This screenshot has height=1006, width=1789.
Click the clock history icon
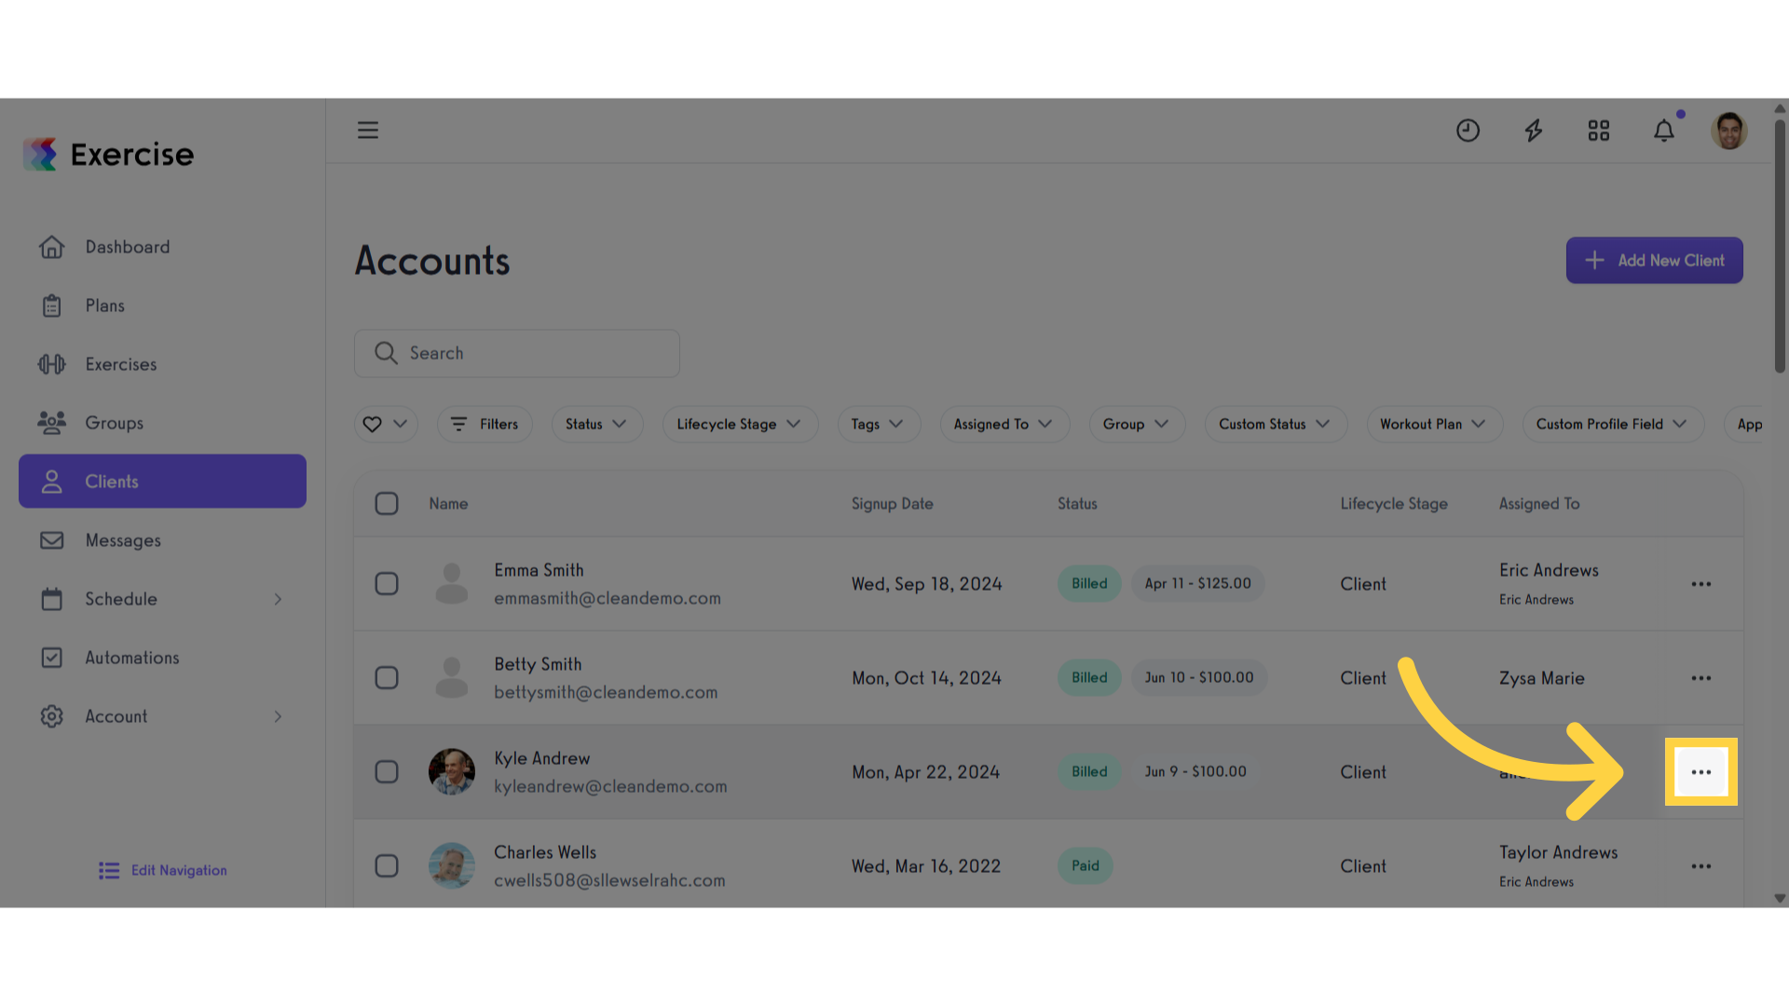click(x=1468, y=130)
